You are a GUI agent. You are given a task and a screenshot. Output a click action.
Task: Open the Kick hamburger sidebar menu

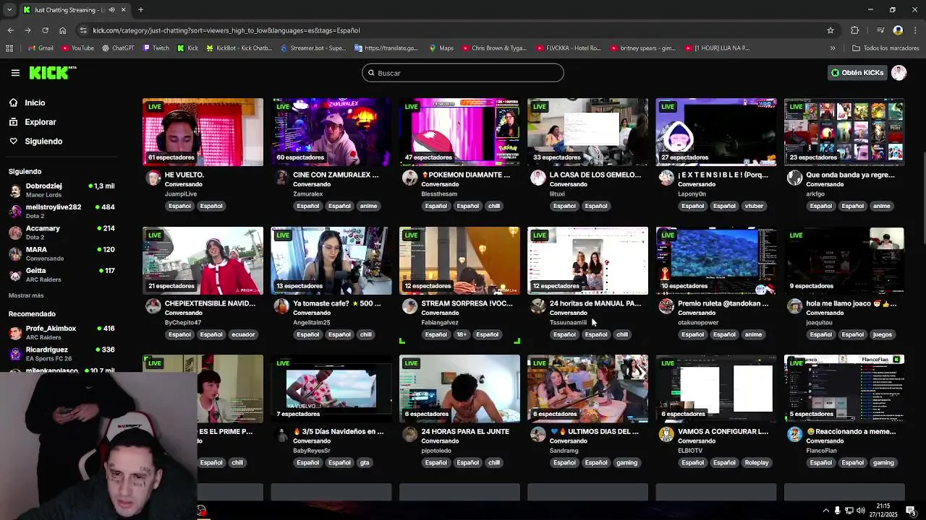pos(15,73)
